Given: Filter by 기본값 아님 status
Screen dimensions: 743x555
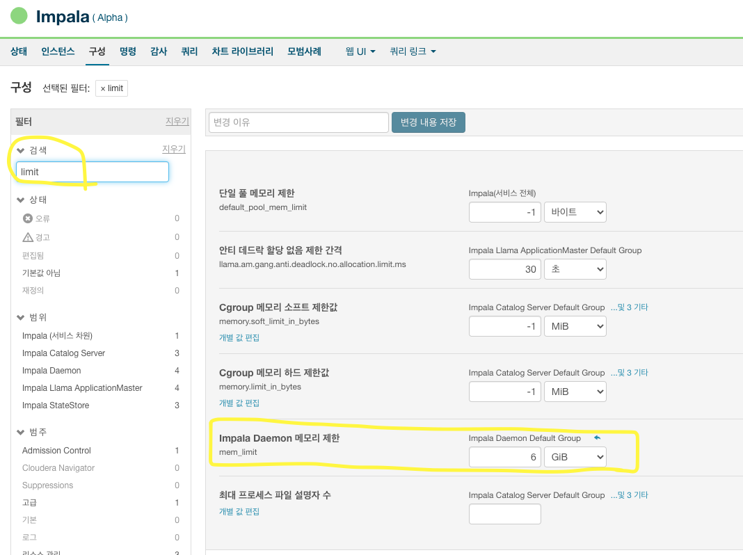Looking at the screenshot, I should tap(41, 273).
